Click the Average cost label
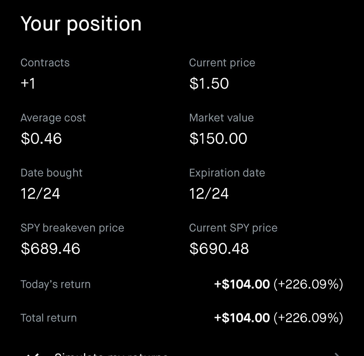 (x=53, y=118)
